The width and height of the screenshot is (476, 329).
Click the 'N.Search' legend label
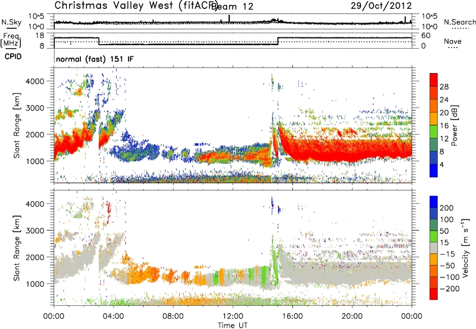pos(459,22)
